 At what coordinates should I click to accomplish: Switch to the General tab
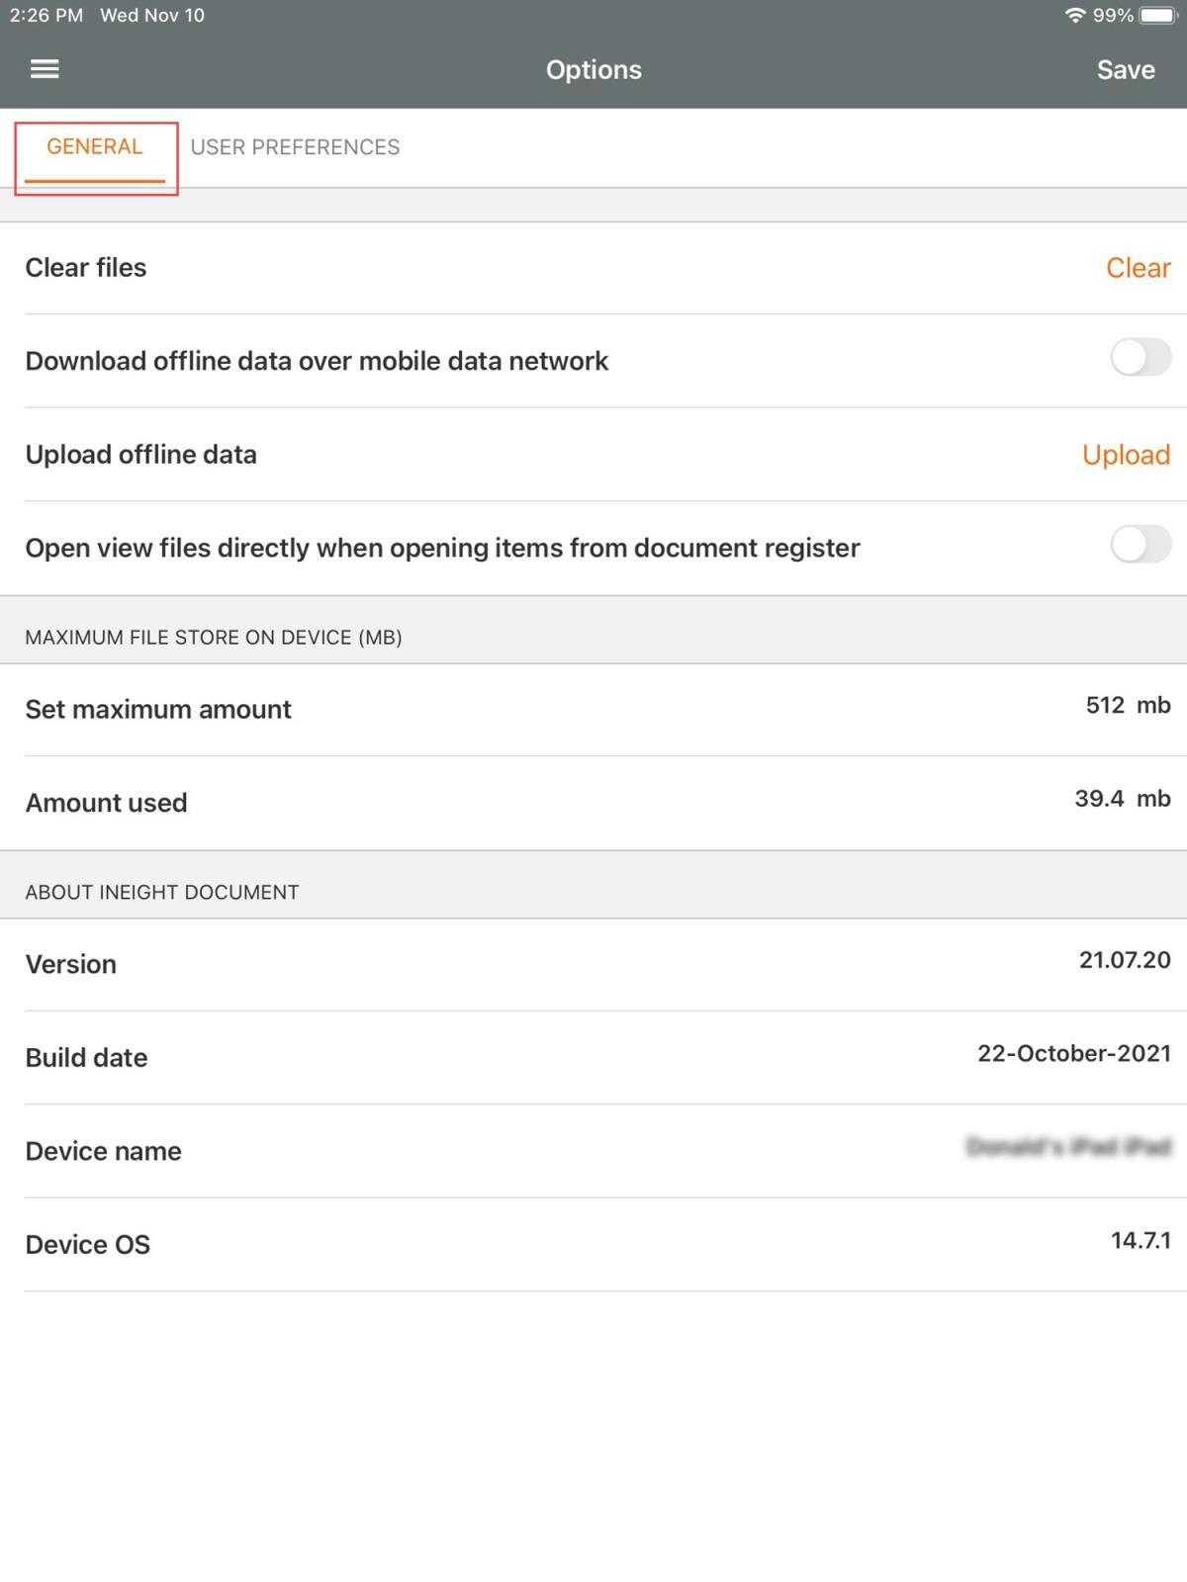point(95,147)
